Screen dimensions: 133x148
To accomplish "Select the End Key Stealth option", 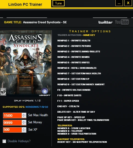I will pyautogui.click(x=68, y=106).
